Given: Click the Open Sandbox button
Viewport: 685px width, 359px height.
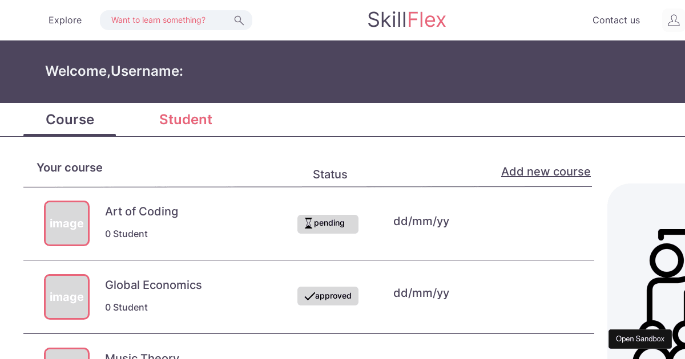Looking at the screenshot, I should click(x=640, y=339).
